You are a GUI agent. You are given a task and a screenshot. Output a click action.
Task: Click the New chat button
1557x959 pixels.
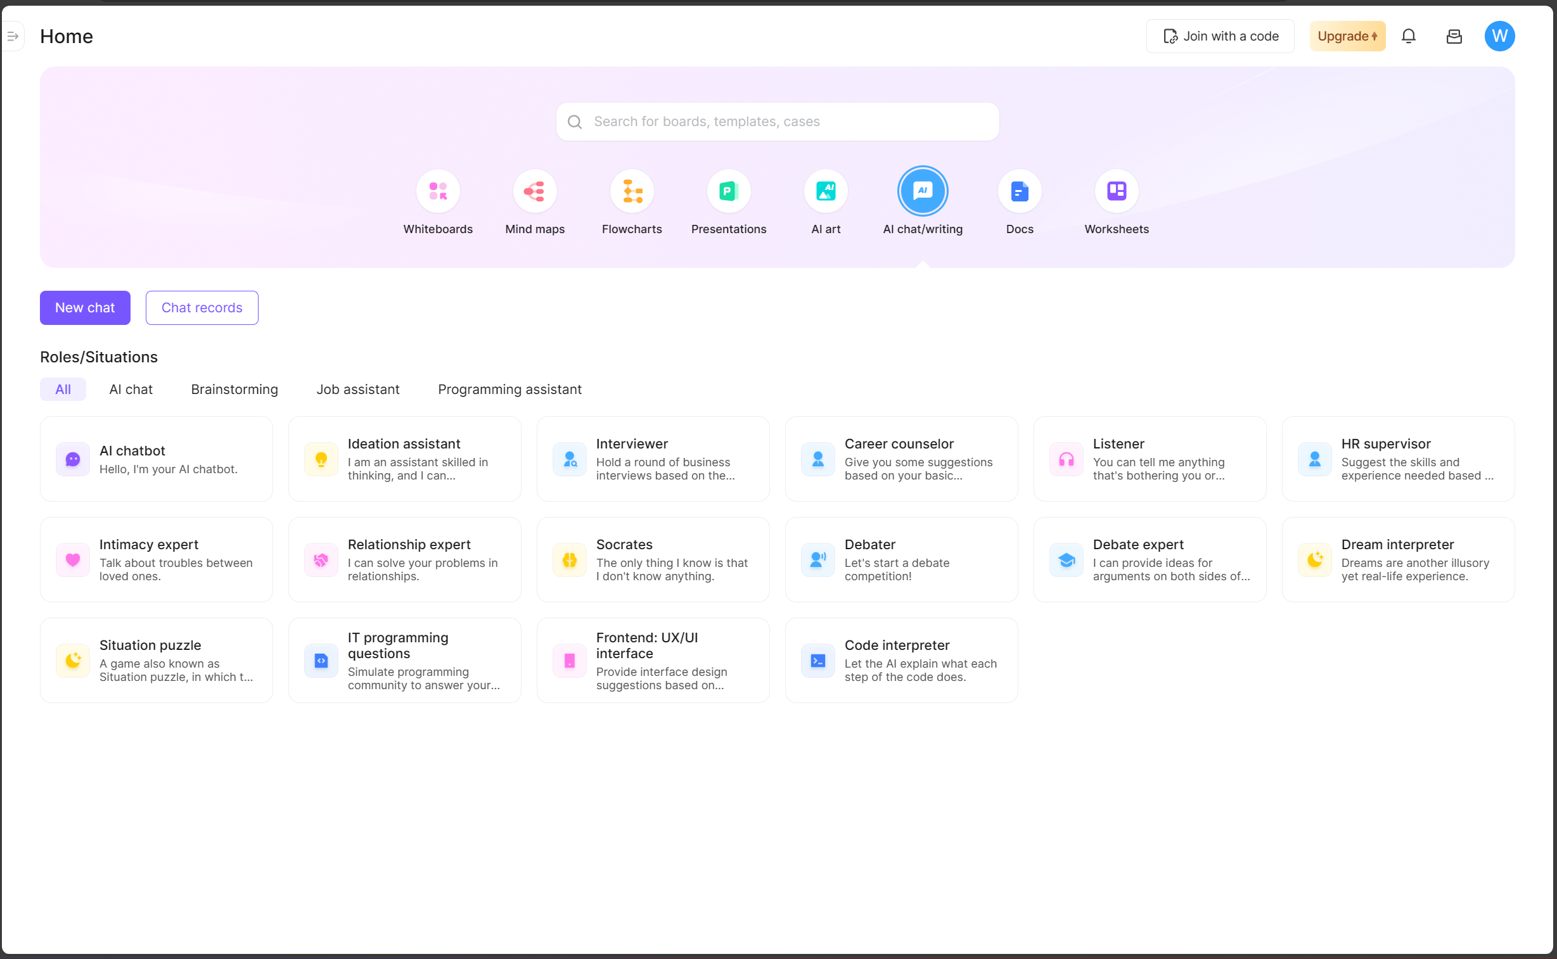click(84, 307)
